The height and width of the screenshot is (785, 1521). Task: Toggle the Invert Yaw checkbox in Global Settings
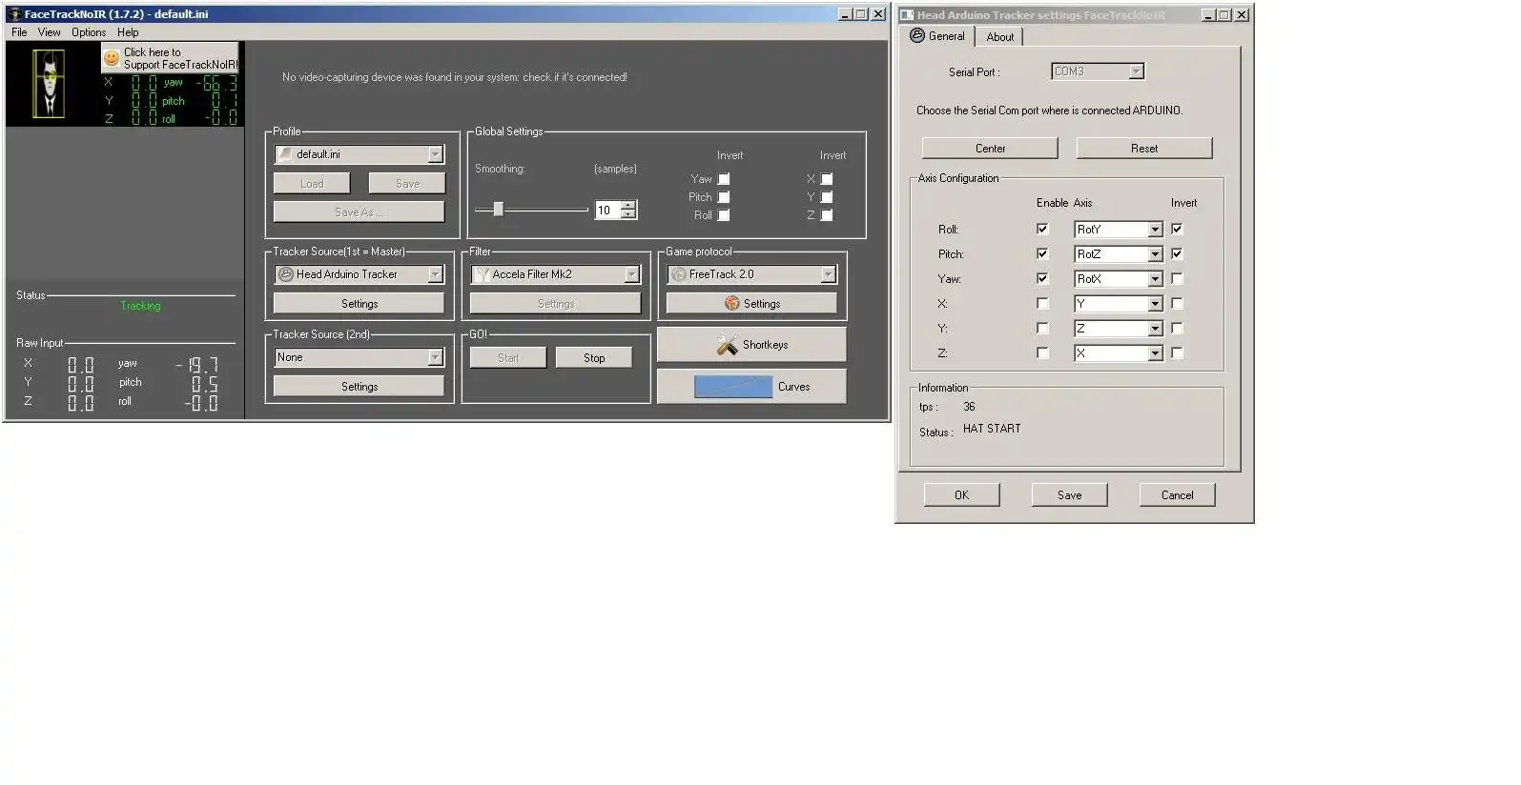[724, 179]
